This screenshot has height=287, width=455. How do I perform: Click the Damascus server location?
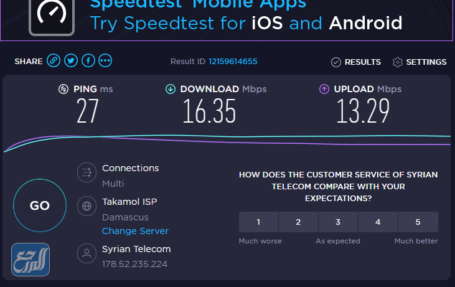point(125,217)
